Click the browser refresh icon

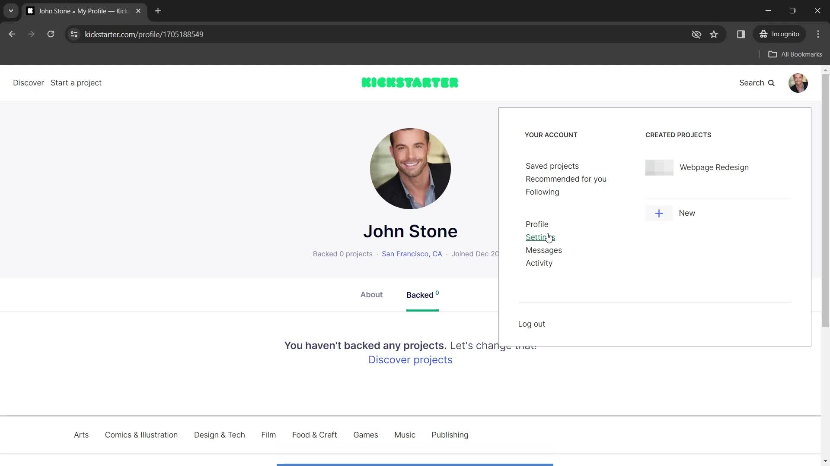click(51, 34)
